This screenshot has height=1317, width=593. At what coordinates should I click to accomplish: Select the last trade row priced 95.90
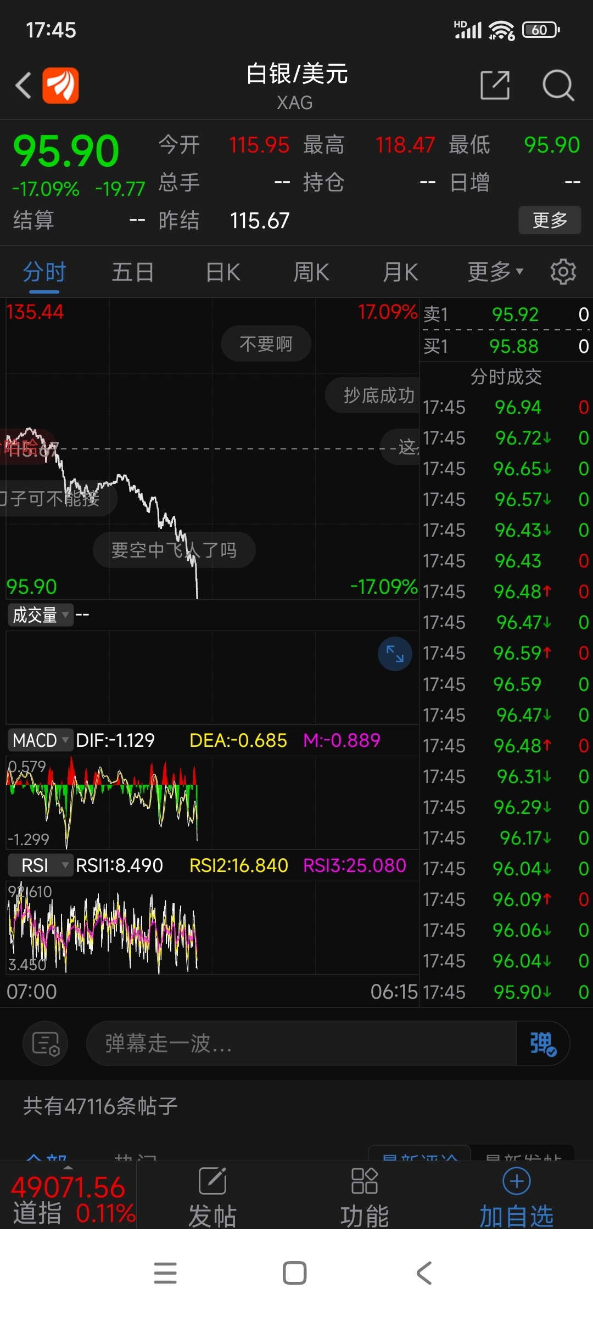click(506, 992)
